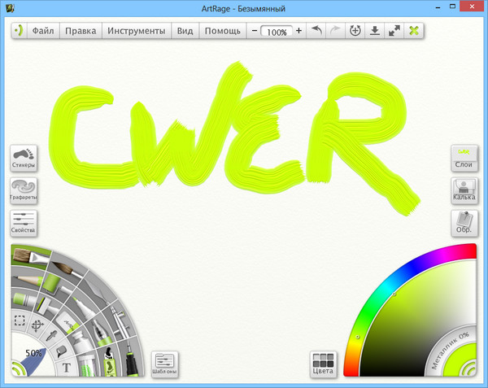Open the Инструменты menu
Screen dimensions: 488x388
coord(136,31)
